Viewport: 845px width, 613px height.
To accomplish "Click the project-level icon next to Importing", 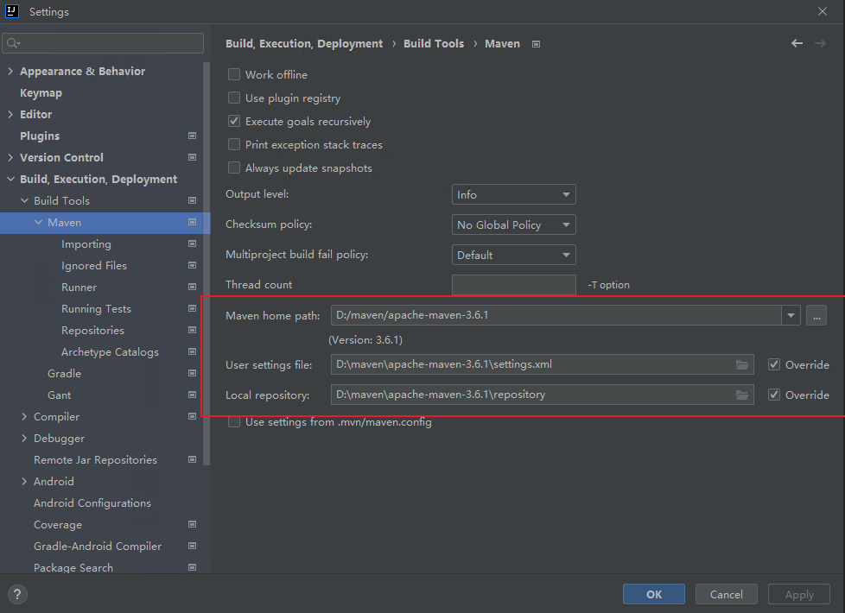I will point(192,243).
